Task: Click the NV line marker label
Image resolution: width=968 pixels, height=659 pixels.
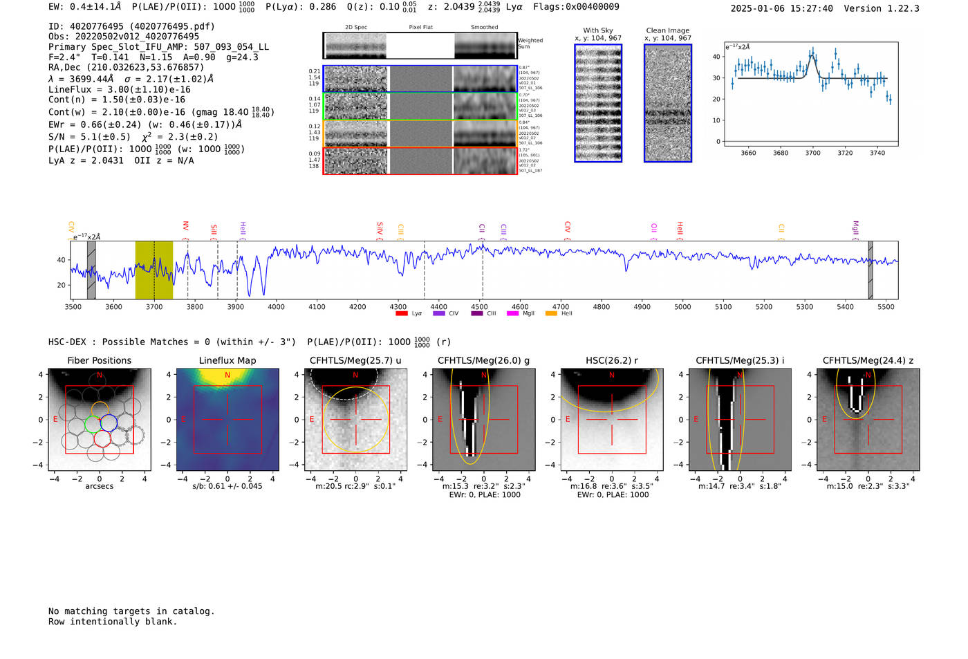Action: [x=185, y=226]
